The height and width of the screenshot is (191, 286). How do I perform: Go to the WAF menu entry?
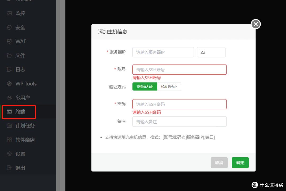28,41
